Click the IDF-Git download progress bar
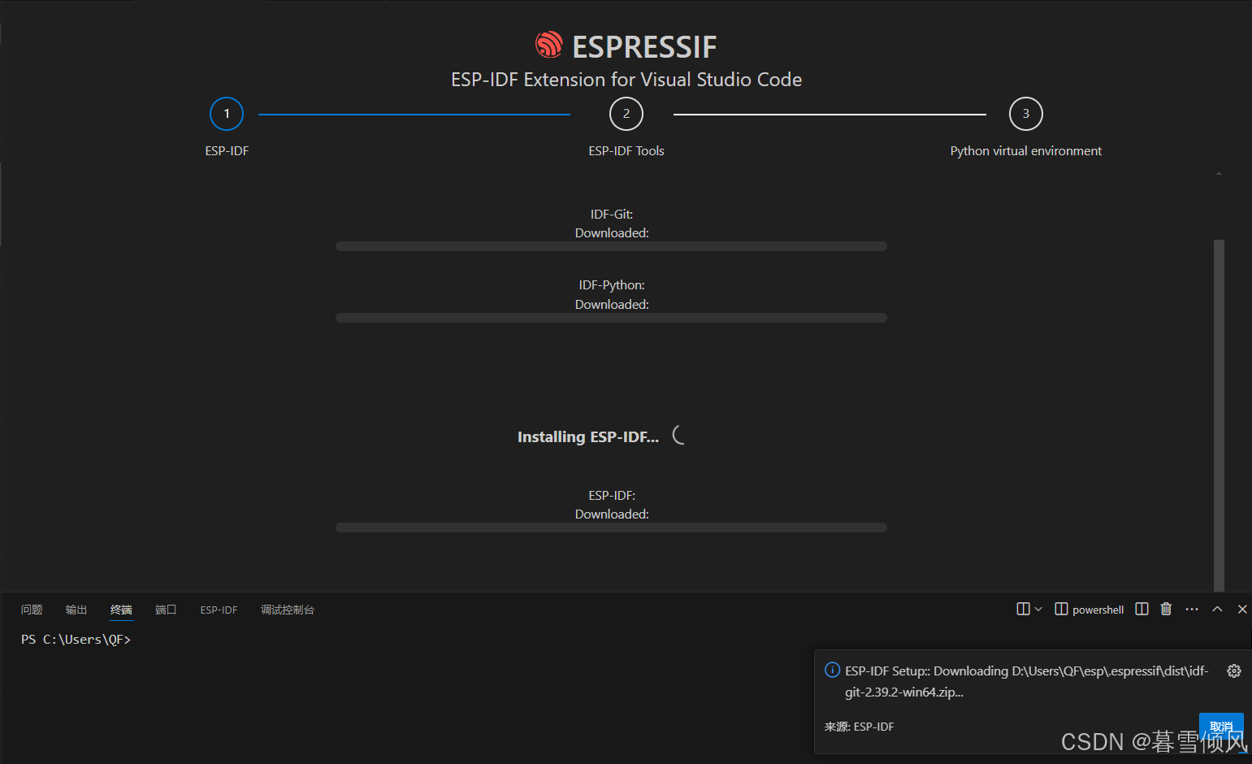 (611, 246)
